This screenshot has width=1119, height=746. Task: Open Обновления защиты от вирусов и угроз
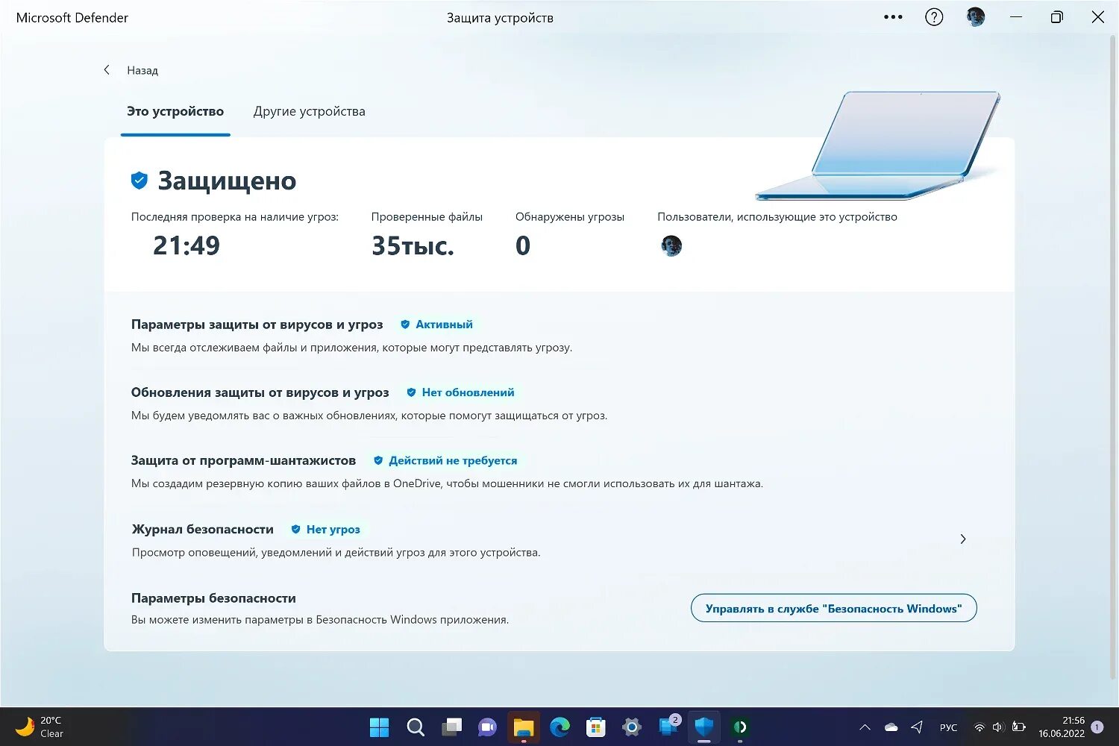pyautogui.click(x=260, y=392)
